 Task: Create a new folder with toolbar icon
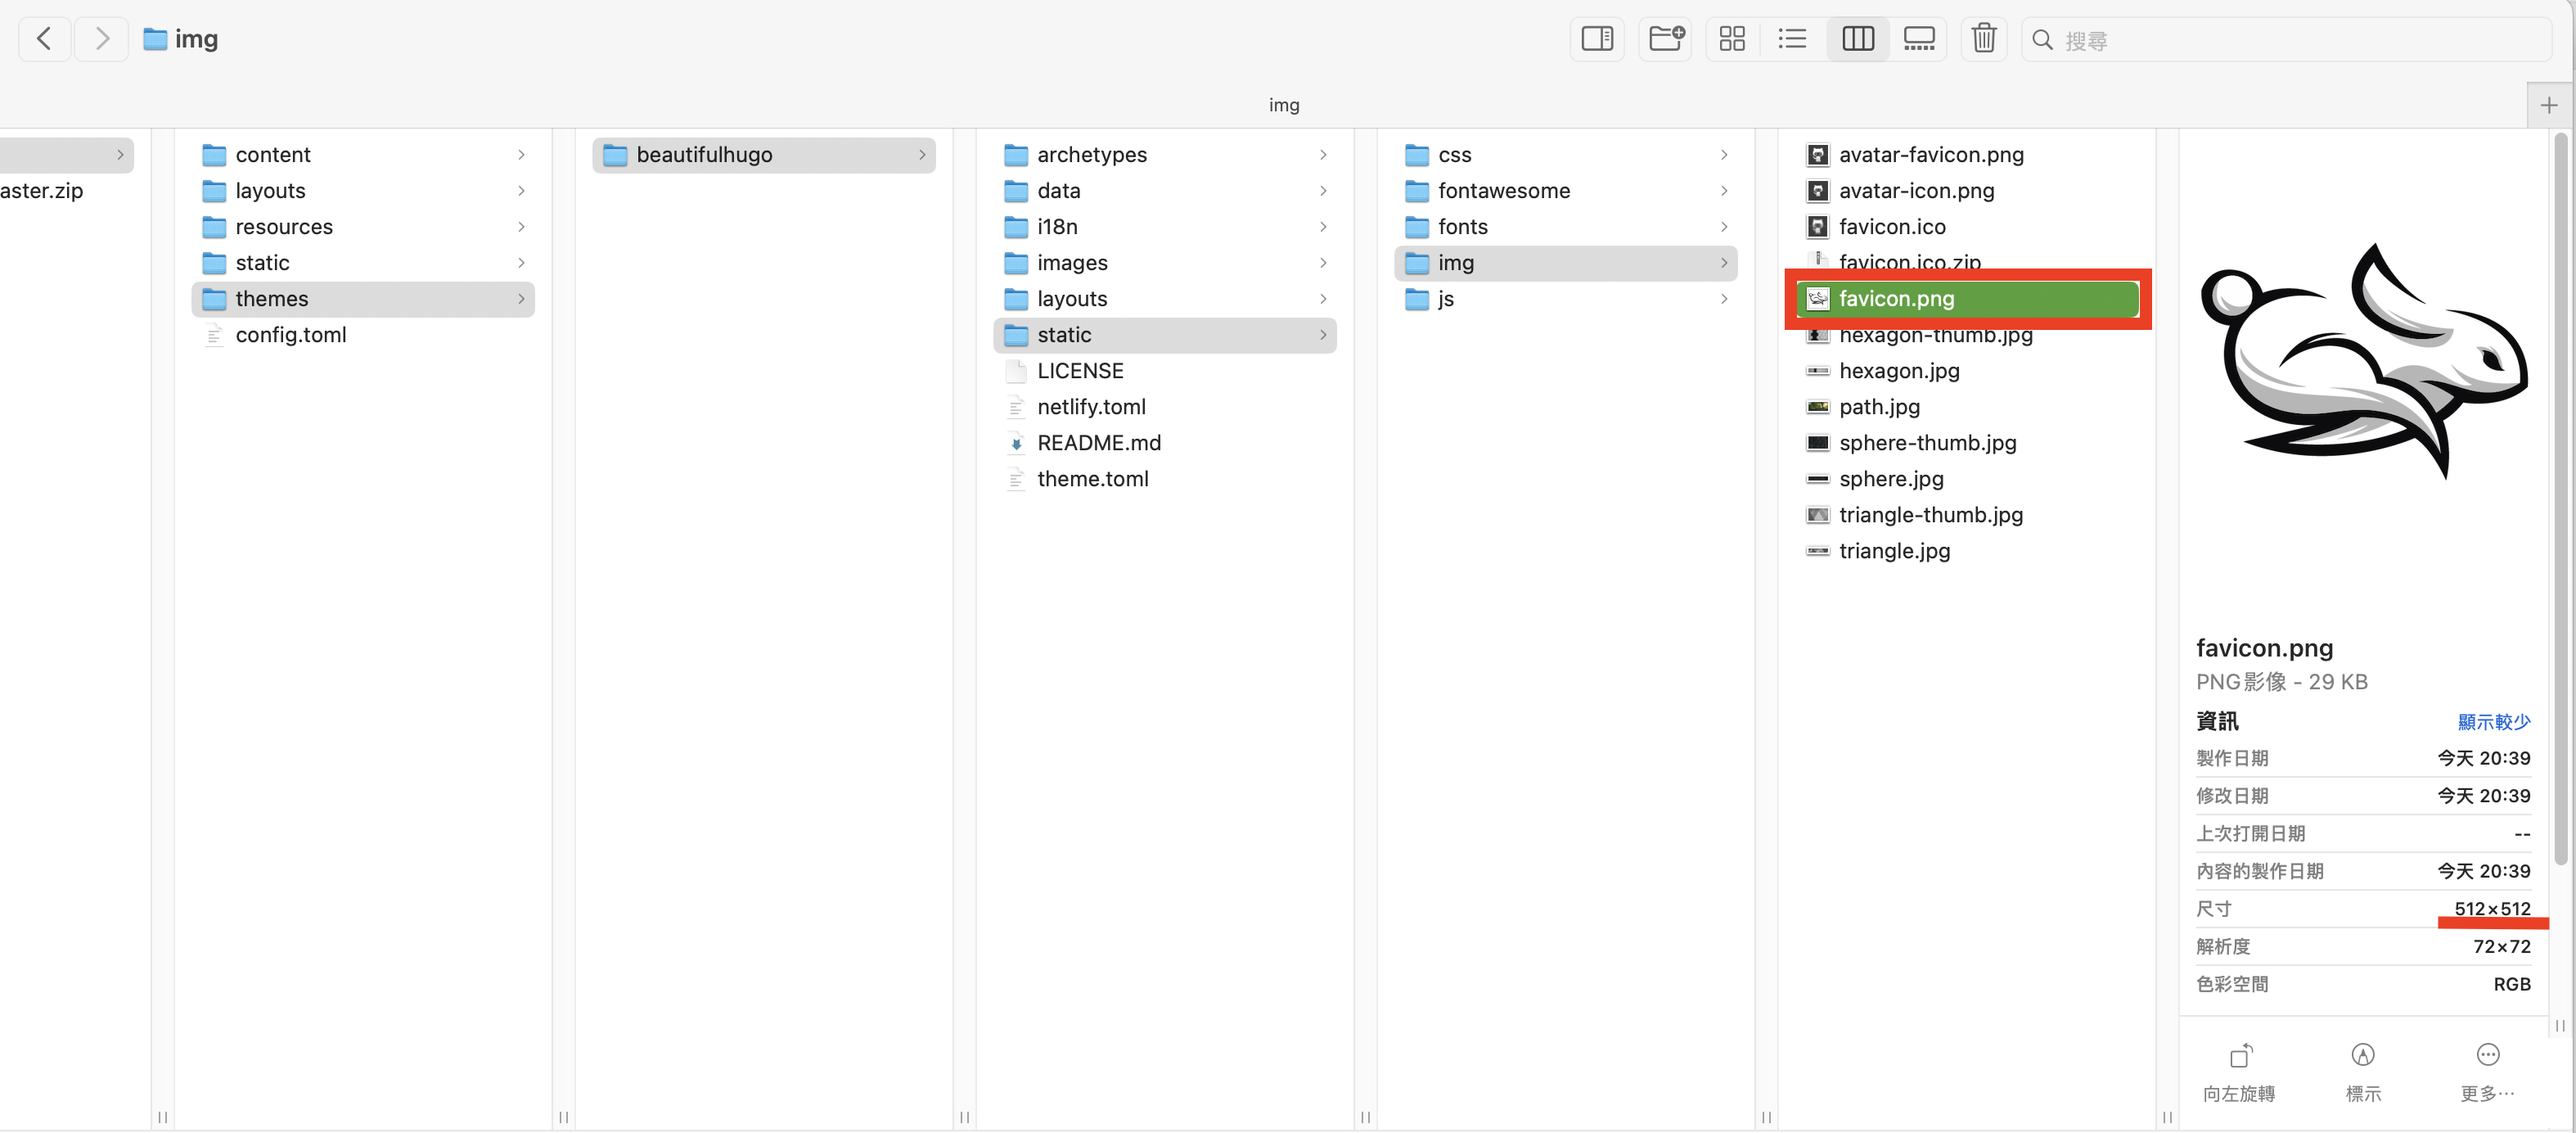click(1665, 39)
